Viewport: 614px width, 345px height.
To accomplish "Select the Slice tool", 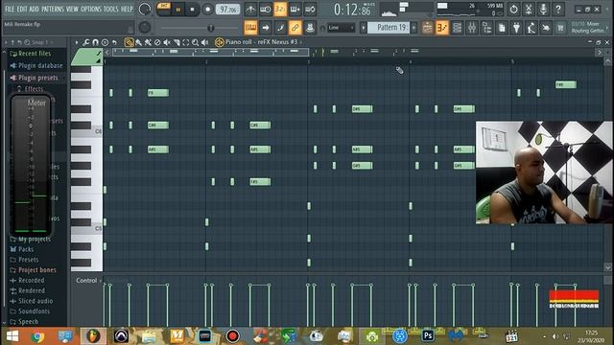I will tap(177, 42).
